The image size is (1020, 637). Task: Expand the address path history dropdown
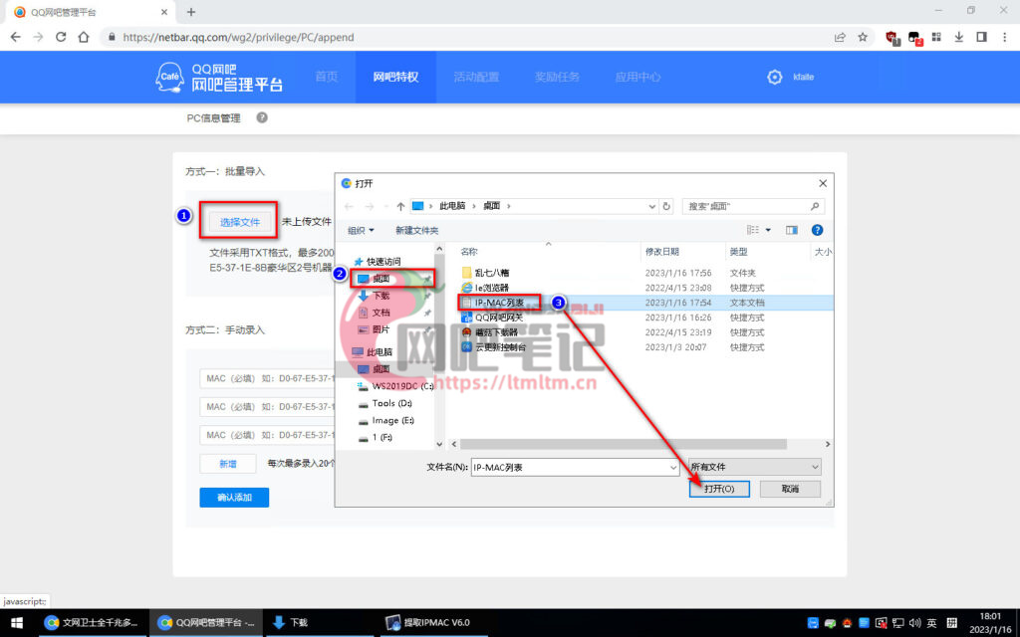651,206
